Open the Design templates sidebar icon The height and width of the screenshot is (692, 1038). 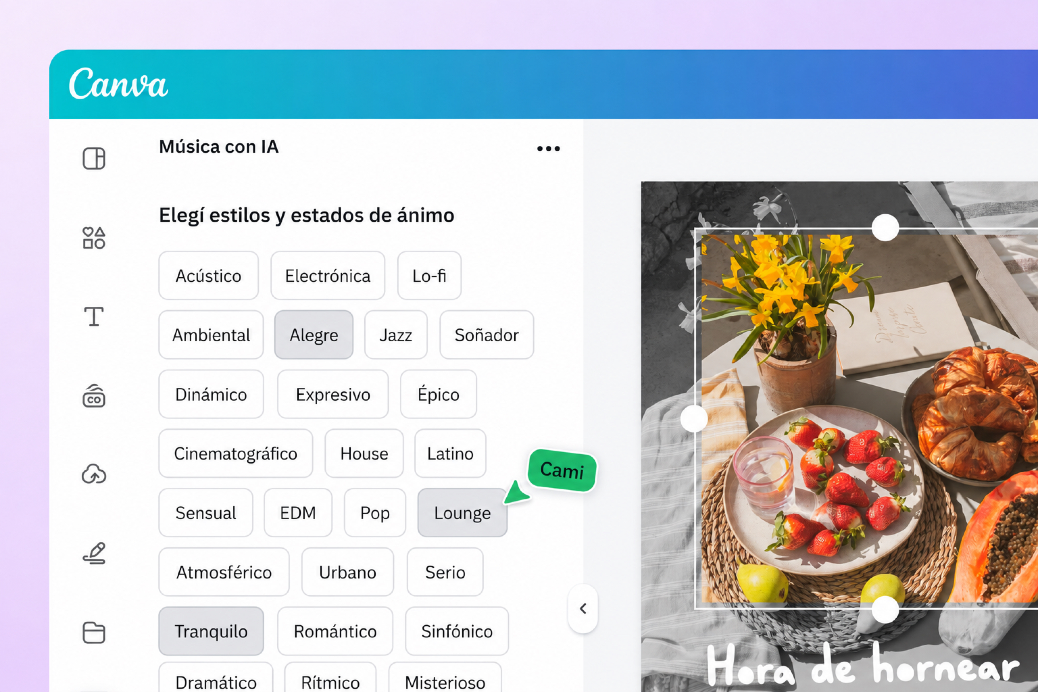(x=94, y=158)
